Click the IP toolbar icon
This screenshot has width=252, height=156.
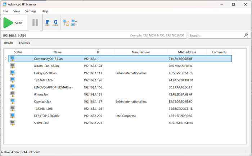[x=47, y=22]
